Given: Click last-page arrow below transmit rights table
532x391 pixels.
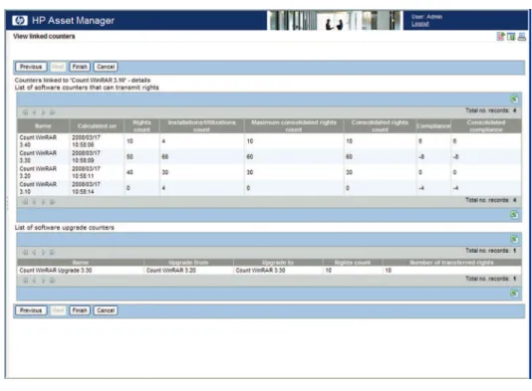Looking at the screenshot, I should [x=52, y=202].
